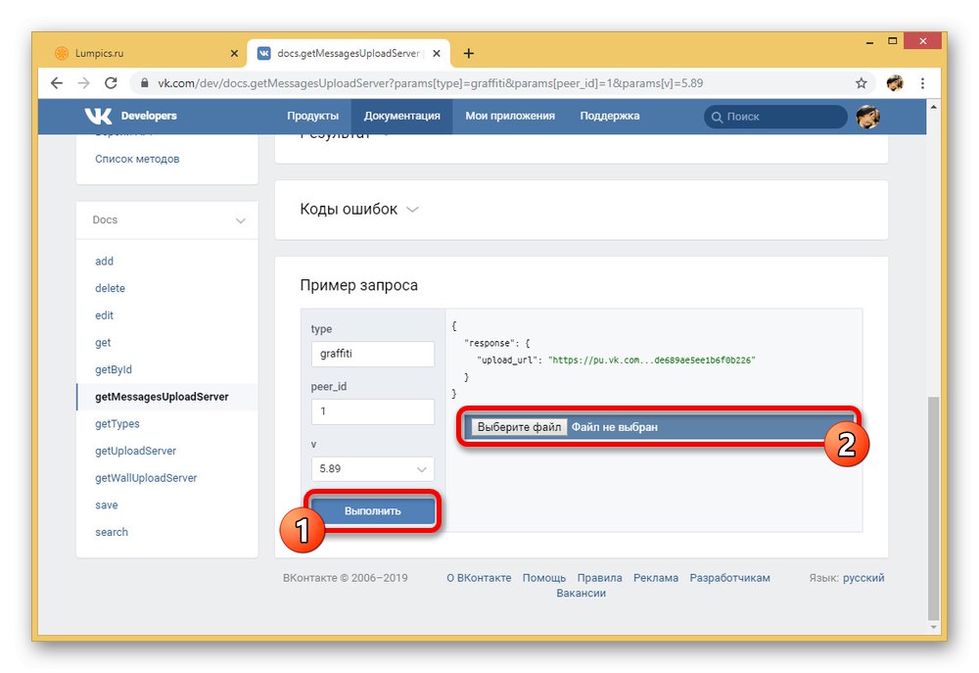Open the getById method
Screen dimensions: 979x673
[x=114, y=369]
